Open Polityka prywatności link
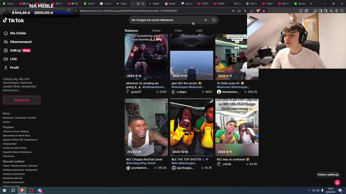The width and height of the screenshot is (346, 194). point(14,170)
